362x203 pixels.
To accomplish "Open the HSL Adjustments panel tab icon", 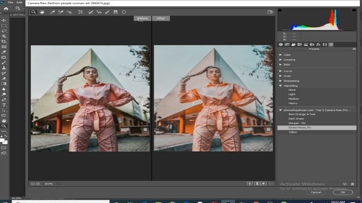I will click(299, 45).
